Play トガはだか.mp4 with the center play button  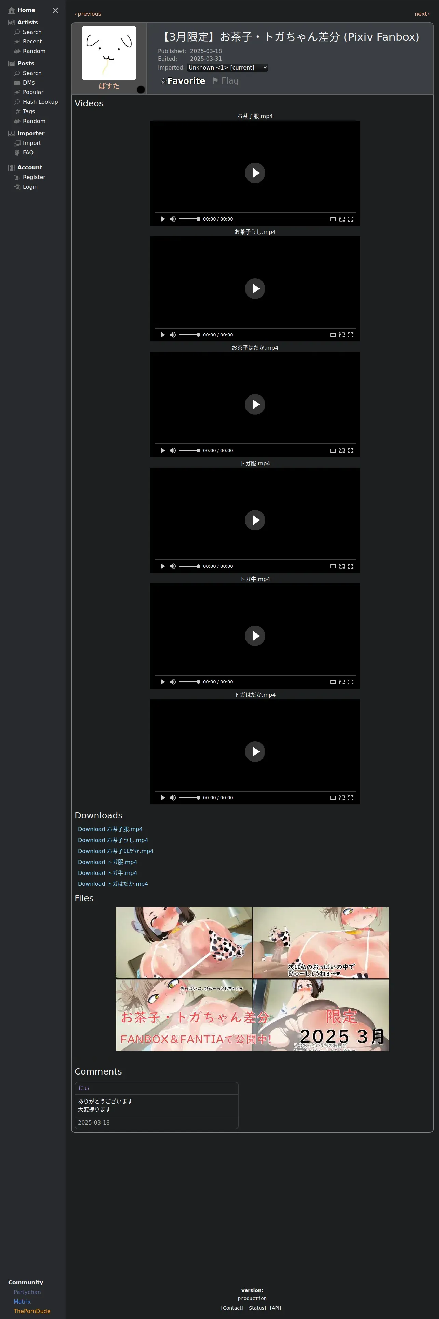point(255,752)
